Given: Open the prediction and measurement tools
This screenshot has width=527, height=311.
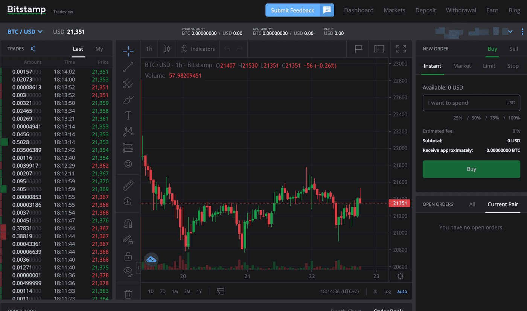Looking at the screenshot, I should (x=128, y=148).
